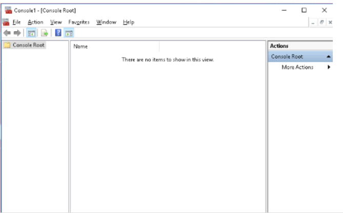Go forward with the right arrow toolbar icon
The width and height of the screenshot is (343, 213).
pos(17,33)
